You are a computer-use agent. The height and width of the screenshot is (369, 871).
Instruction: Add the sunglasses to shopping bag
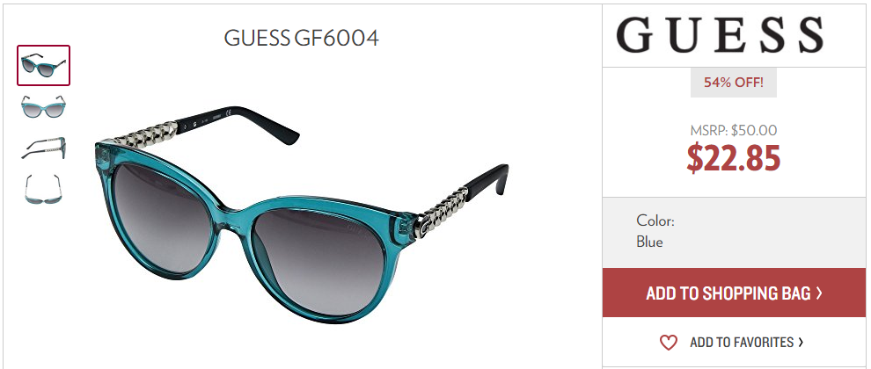click(734, 293)
